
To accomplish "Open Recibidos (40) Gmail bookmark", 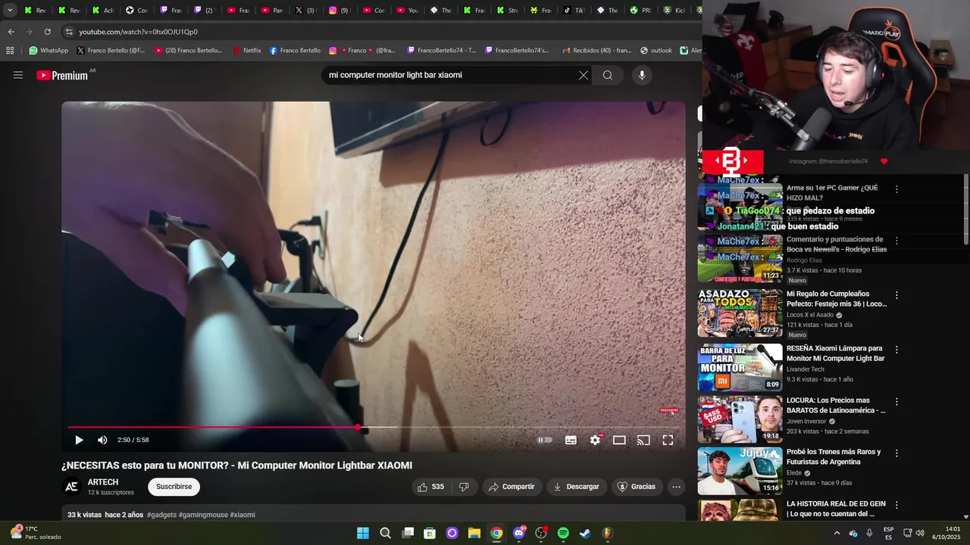I will pos(597,51).
